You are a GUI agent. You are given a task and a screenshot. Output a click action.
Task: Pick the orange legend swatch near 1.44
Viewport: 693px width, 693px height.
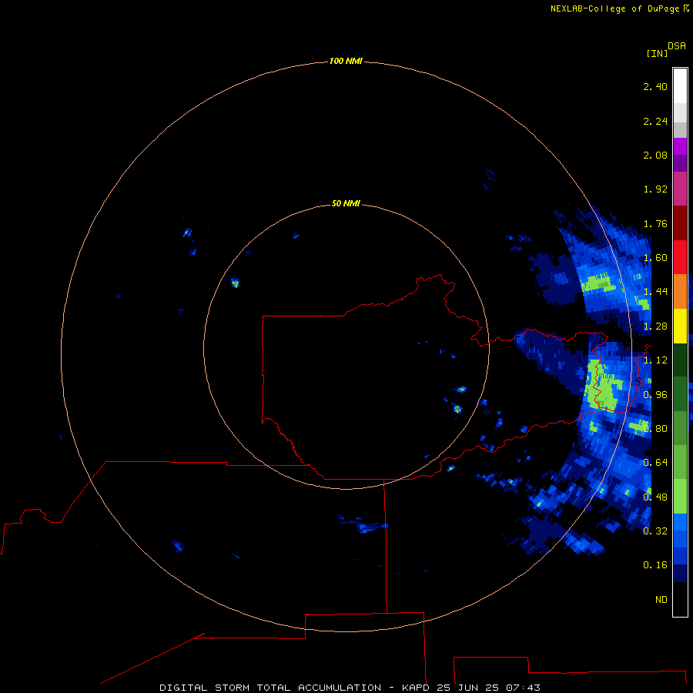680,292
